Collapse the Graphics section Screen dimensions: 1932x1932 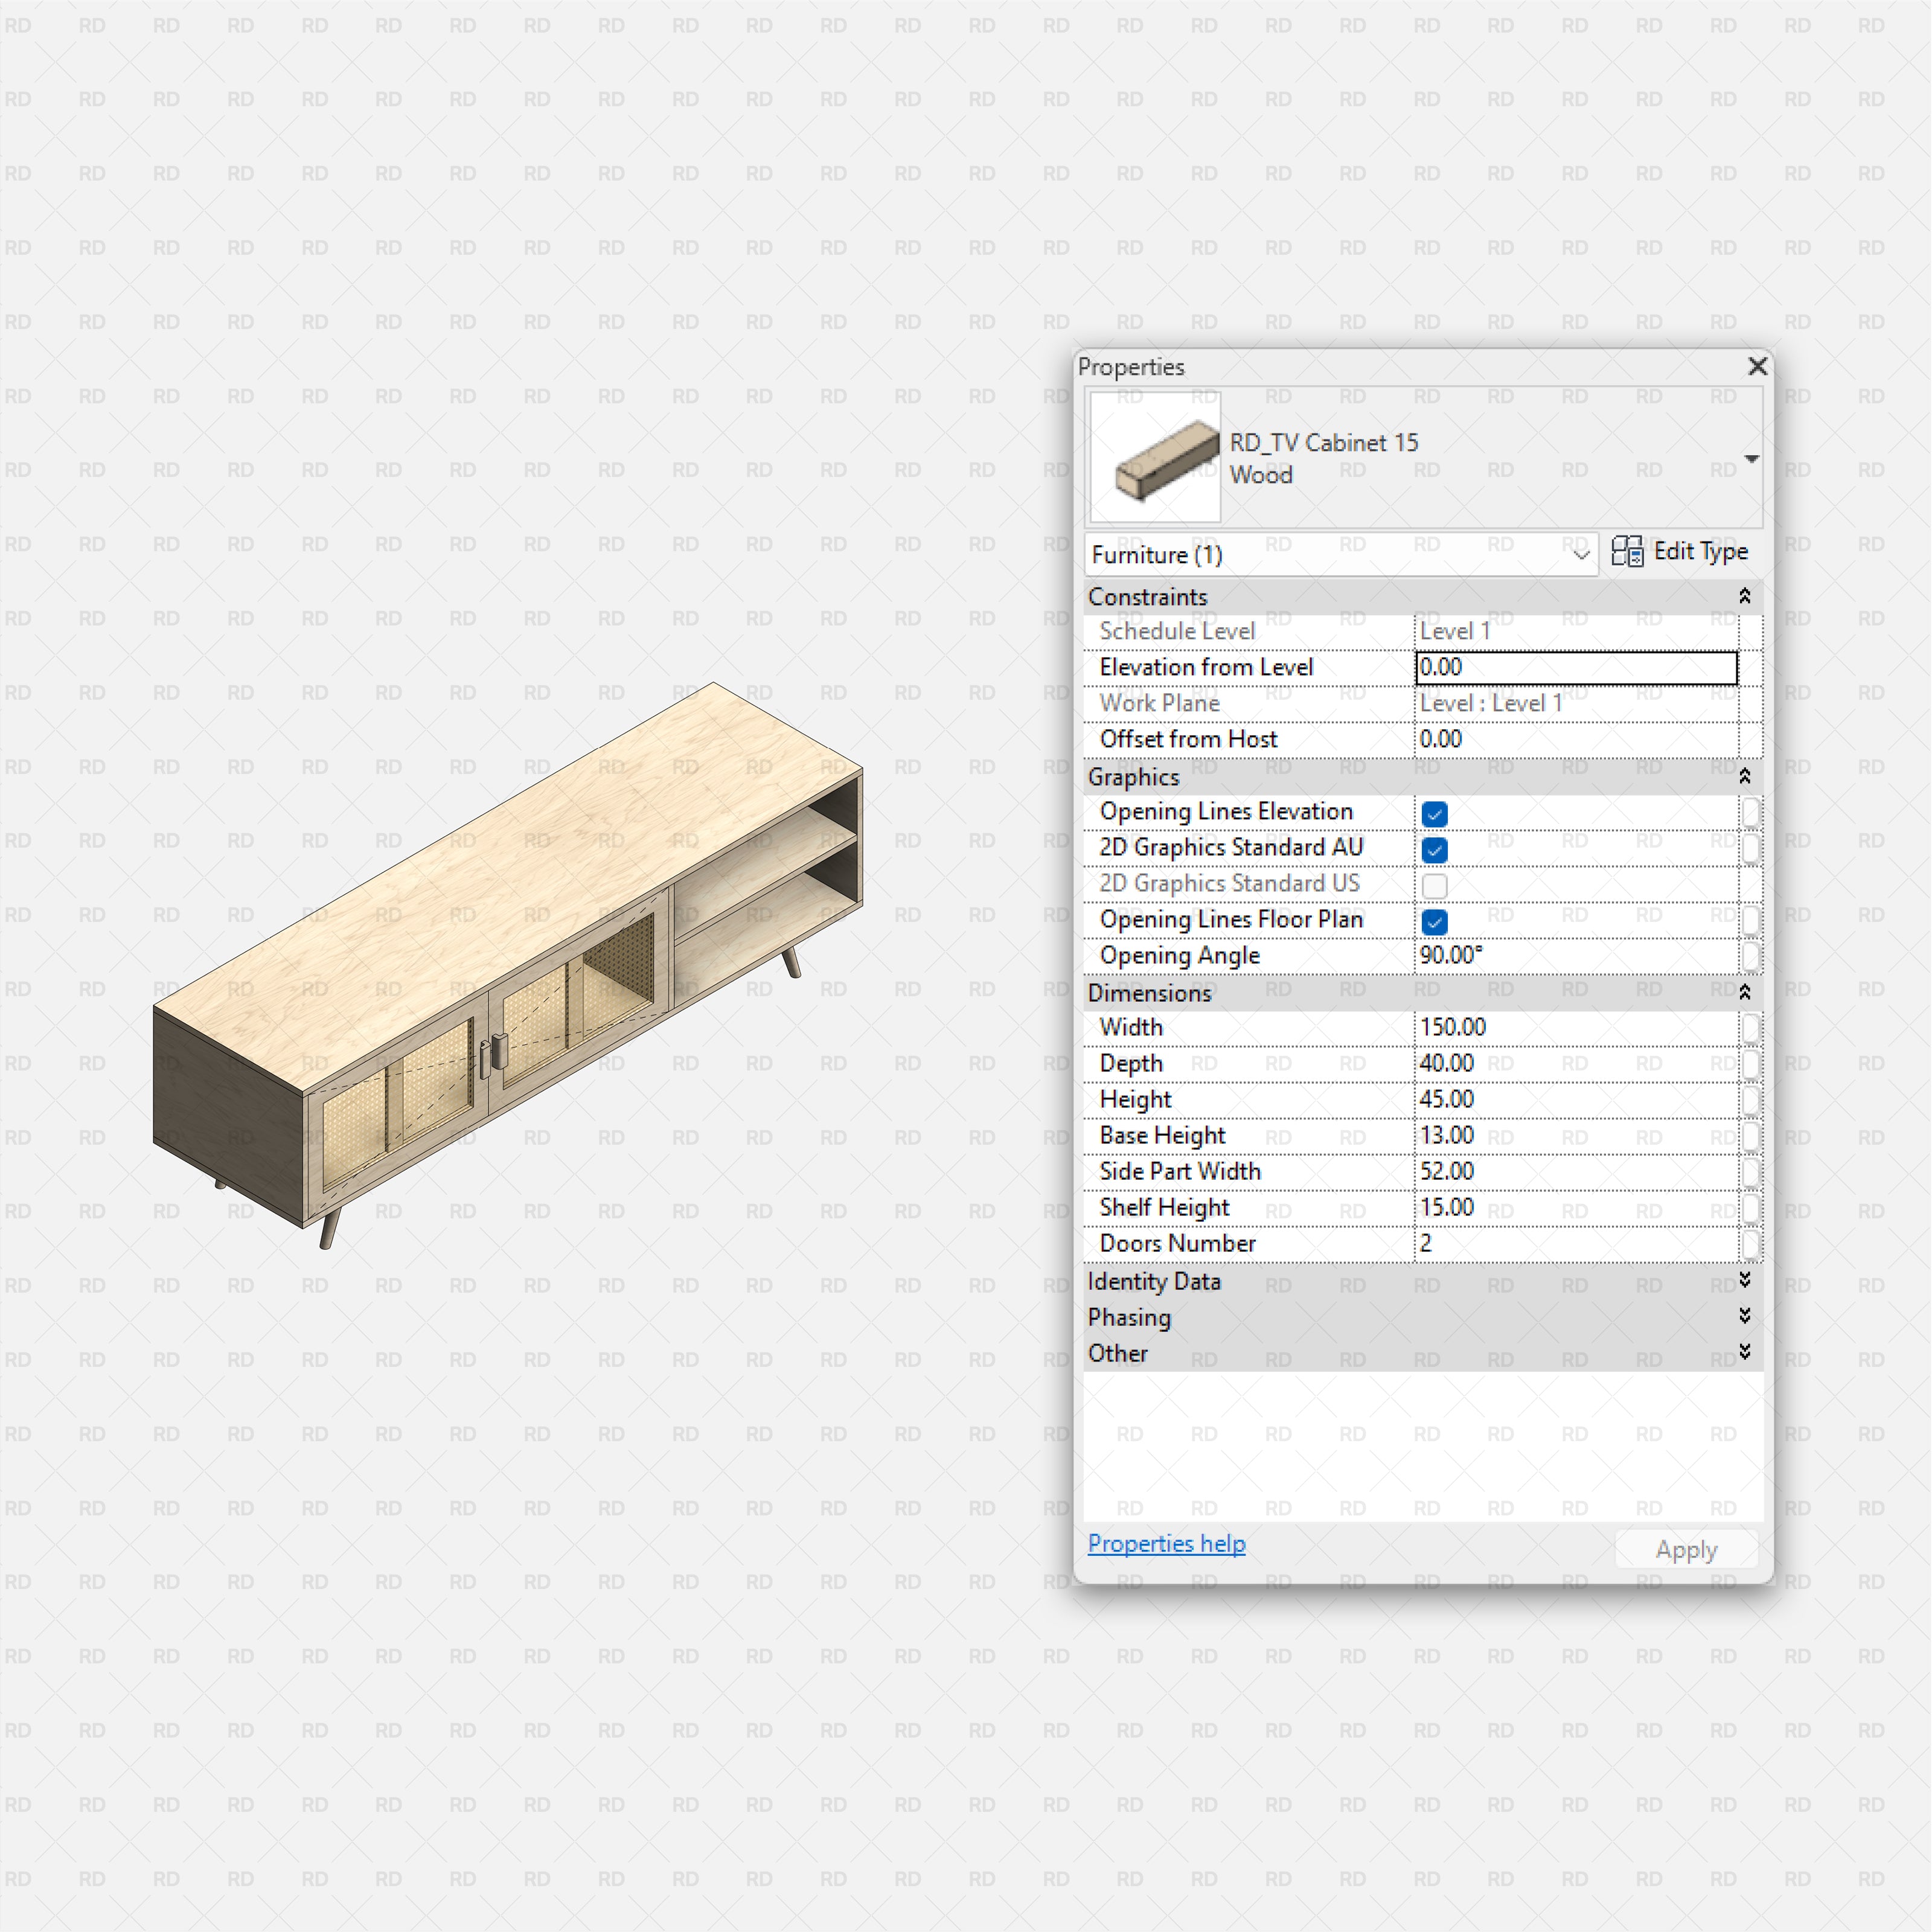coord(1744,776)
